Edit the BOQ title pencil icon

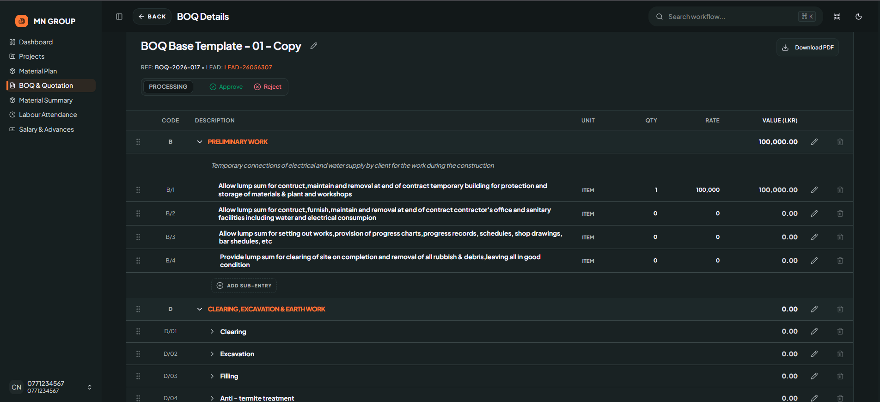[314, 46]
